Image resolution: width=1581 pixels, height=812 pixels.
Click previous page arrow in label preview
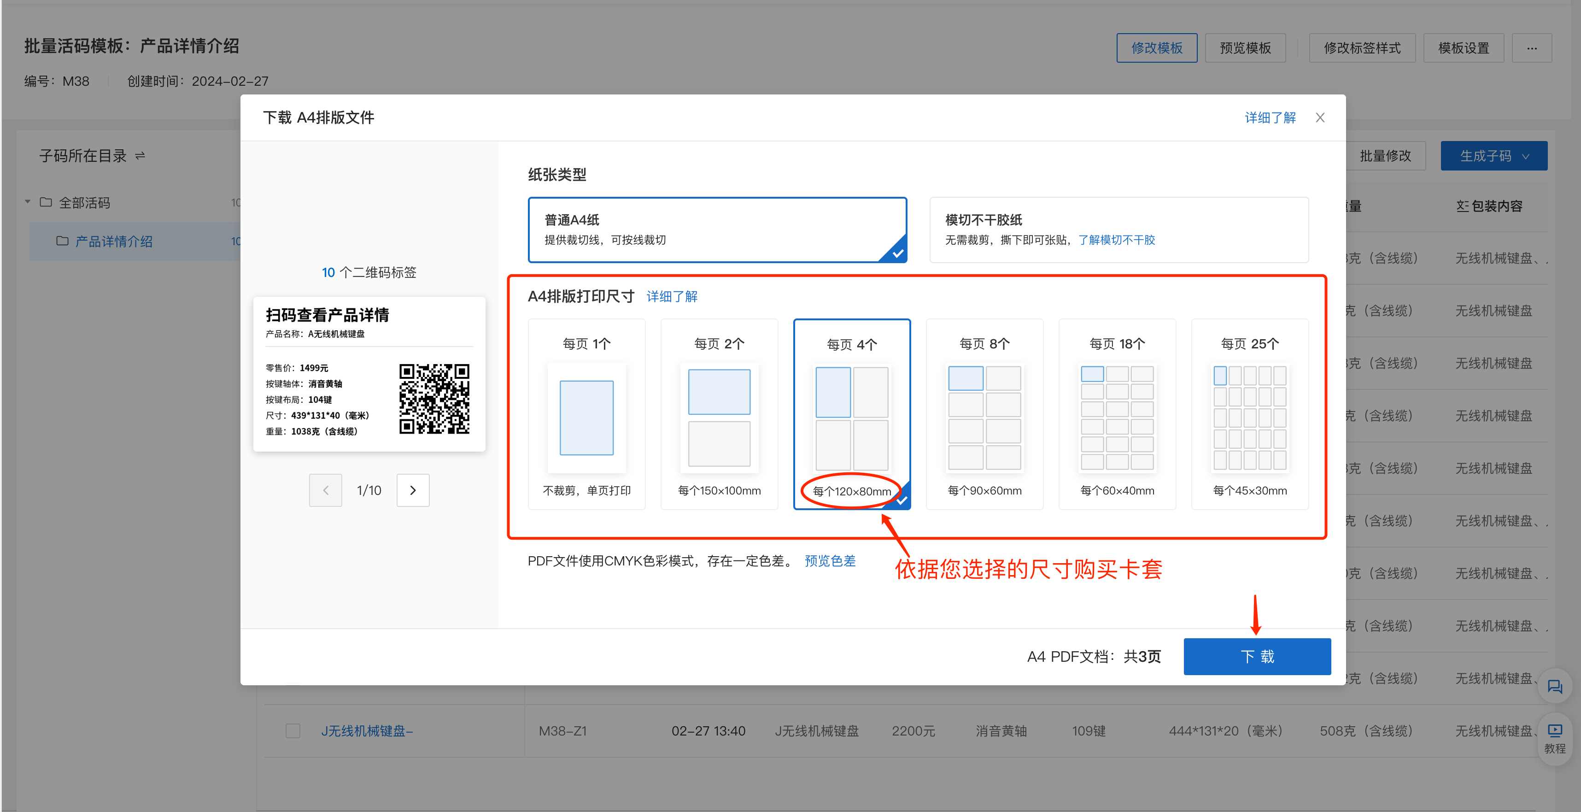pyautogui.click(x=325, y=490)
